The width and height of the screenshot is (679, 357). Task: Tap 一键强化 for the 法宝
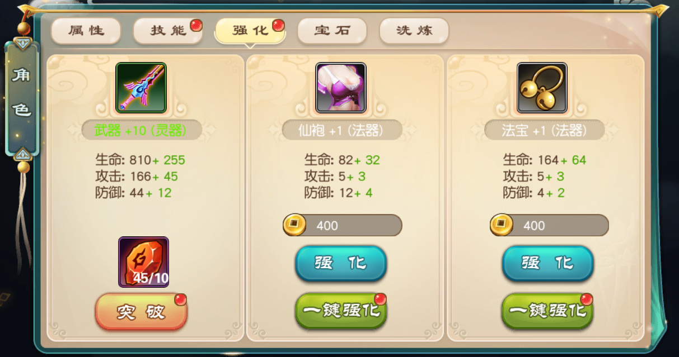click(x=547, y=311)
